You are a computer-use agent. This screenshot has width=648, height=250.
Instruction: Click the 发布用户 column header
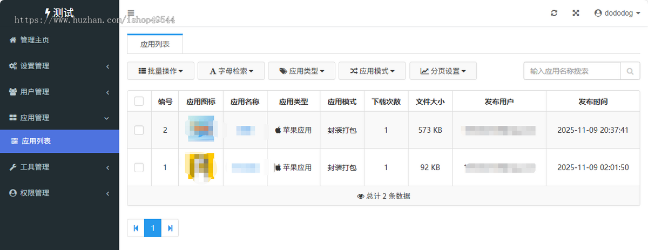click(x=499, y=102)
